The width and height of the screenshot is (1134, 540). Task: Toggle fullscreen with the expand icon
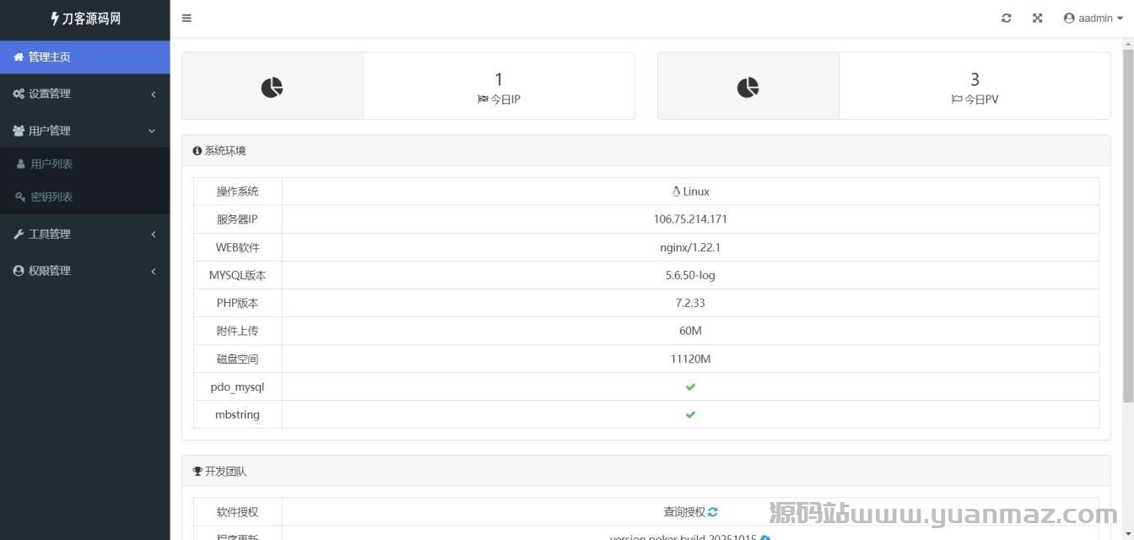coord(1037,18)
